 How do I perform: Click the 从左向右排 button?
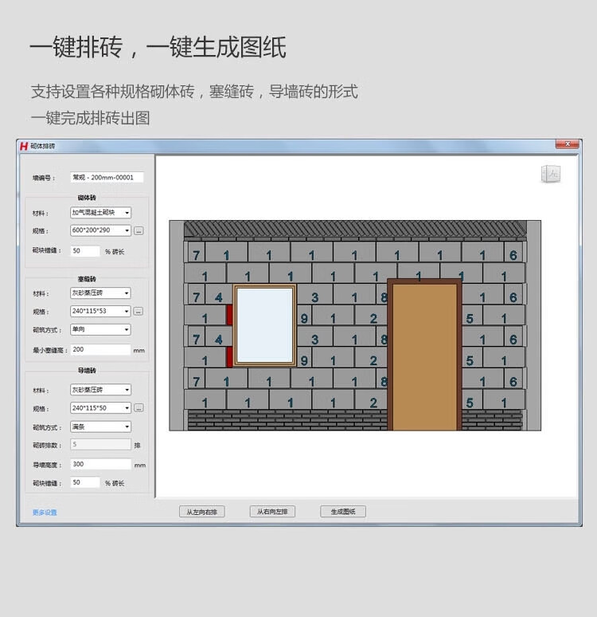point(201,512)
